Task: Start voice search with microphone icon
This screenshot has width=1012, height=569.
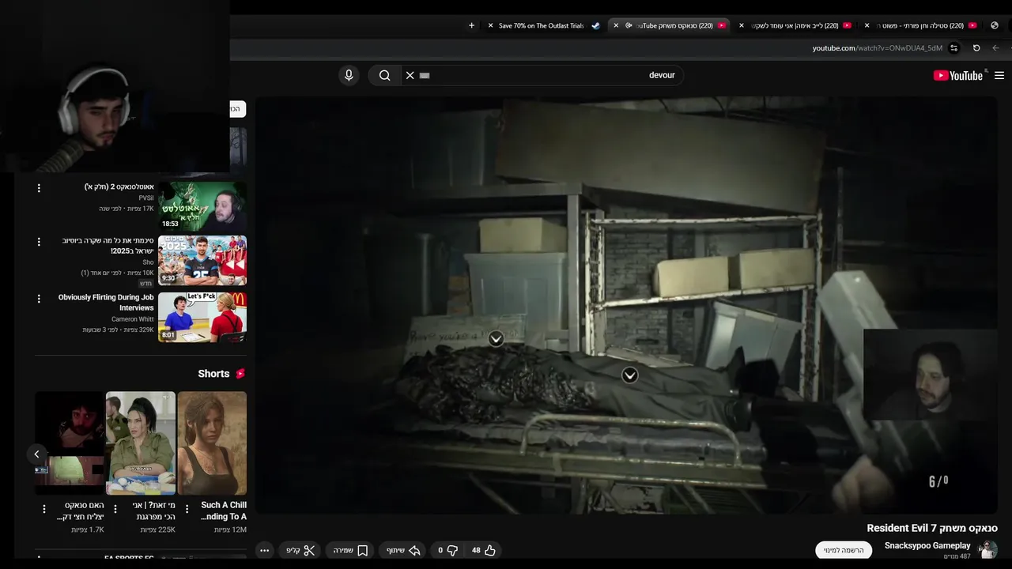Action: click(349, 75)
